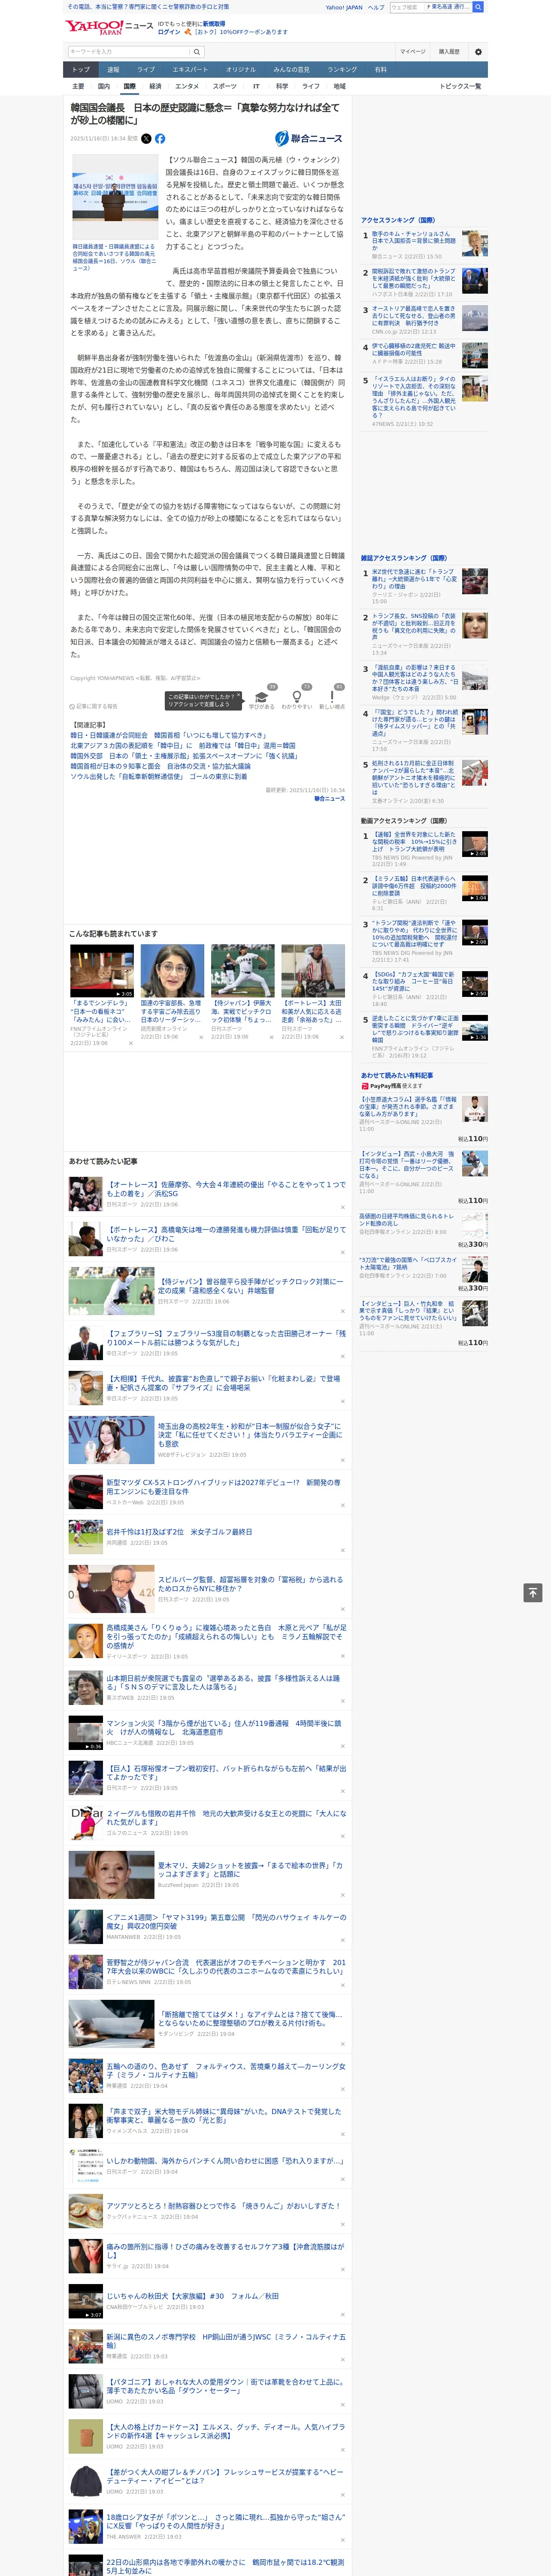This screenshot has width=551, height=2576.
Task: Open 岩井千怡は3打及ばず2位 article
Action: coord(179,1531)
